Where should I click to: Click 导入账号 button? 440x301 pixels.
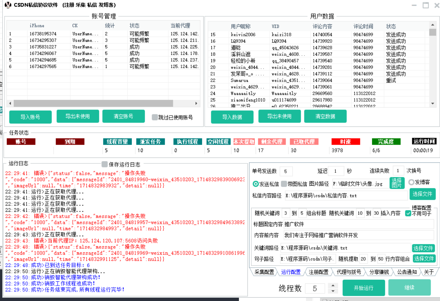(30, 117)
